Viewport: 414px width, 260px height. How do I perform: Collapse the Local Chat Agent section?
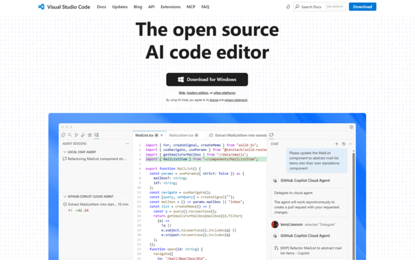tap(65, 152)
